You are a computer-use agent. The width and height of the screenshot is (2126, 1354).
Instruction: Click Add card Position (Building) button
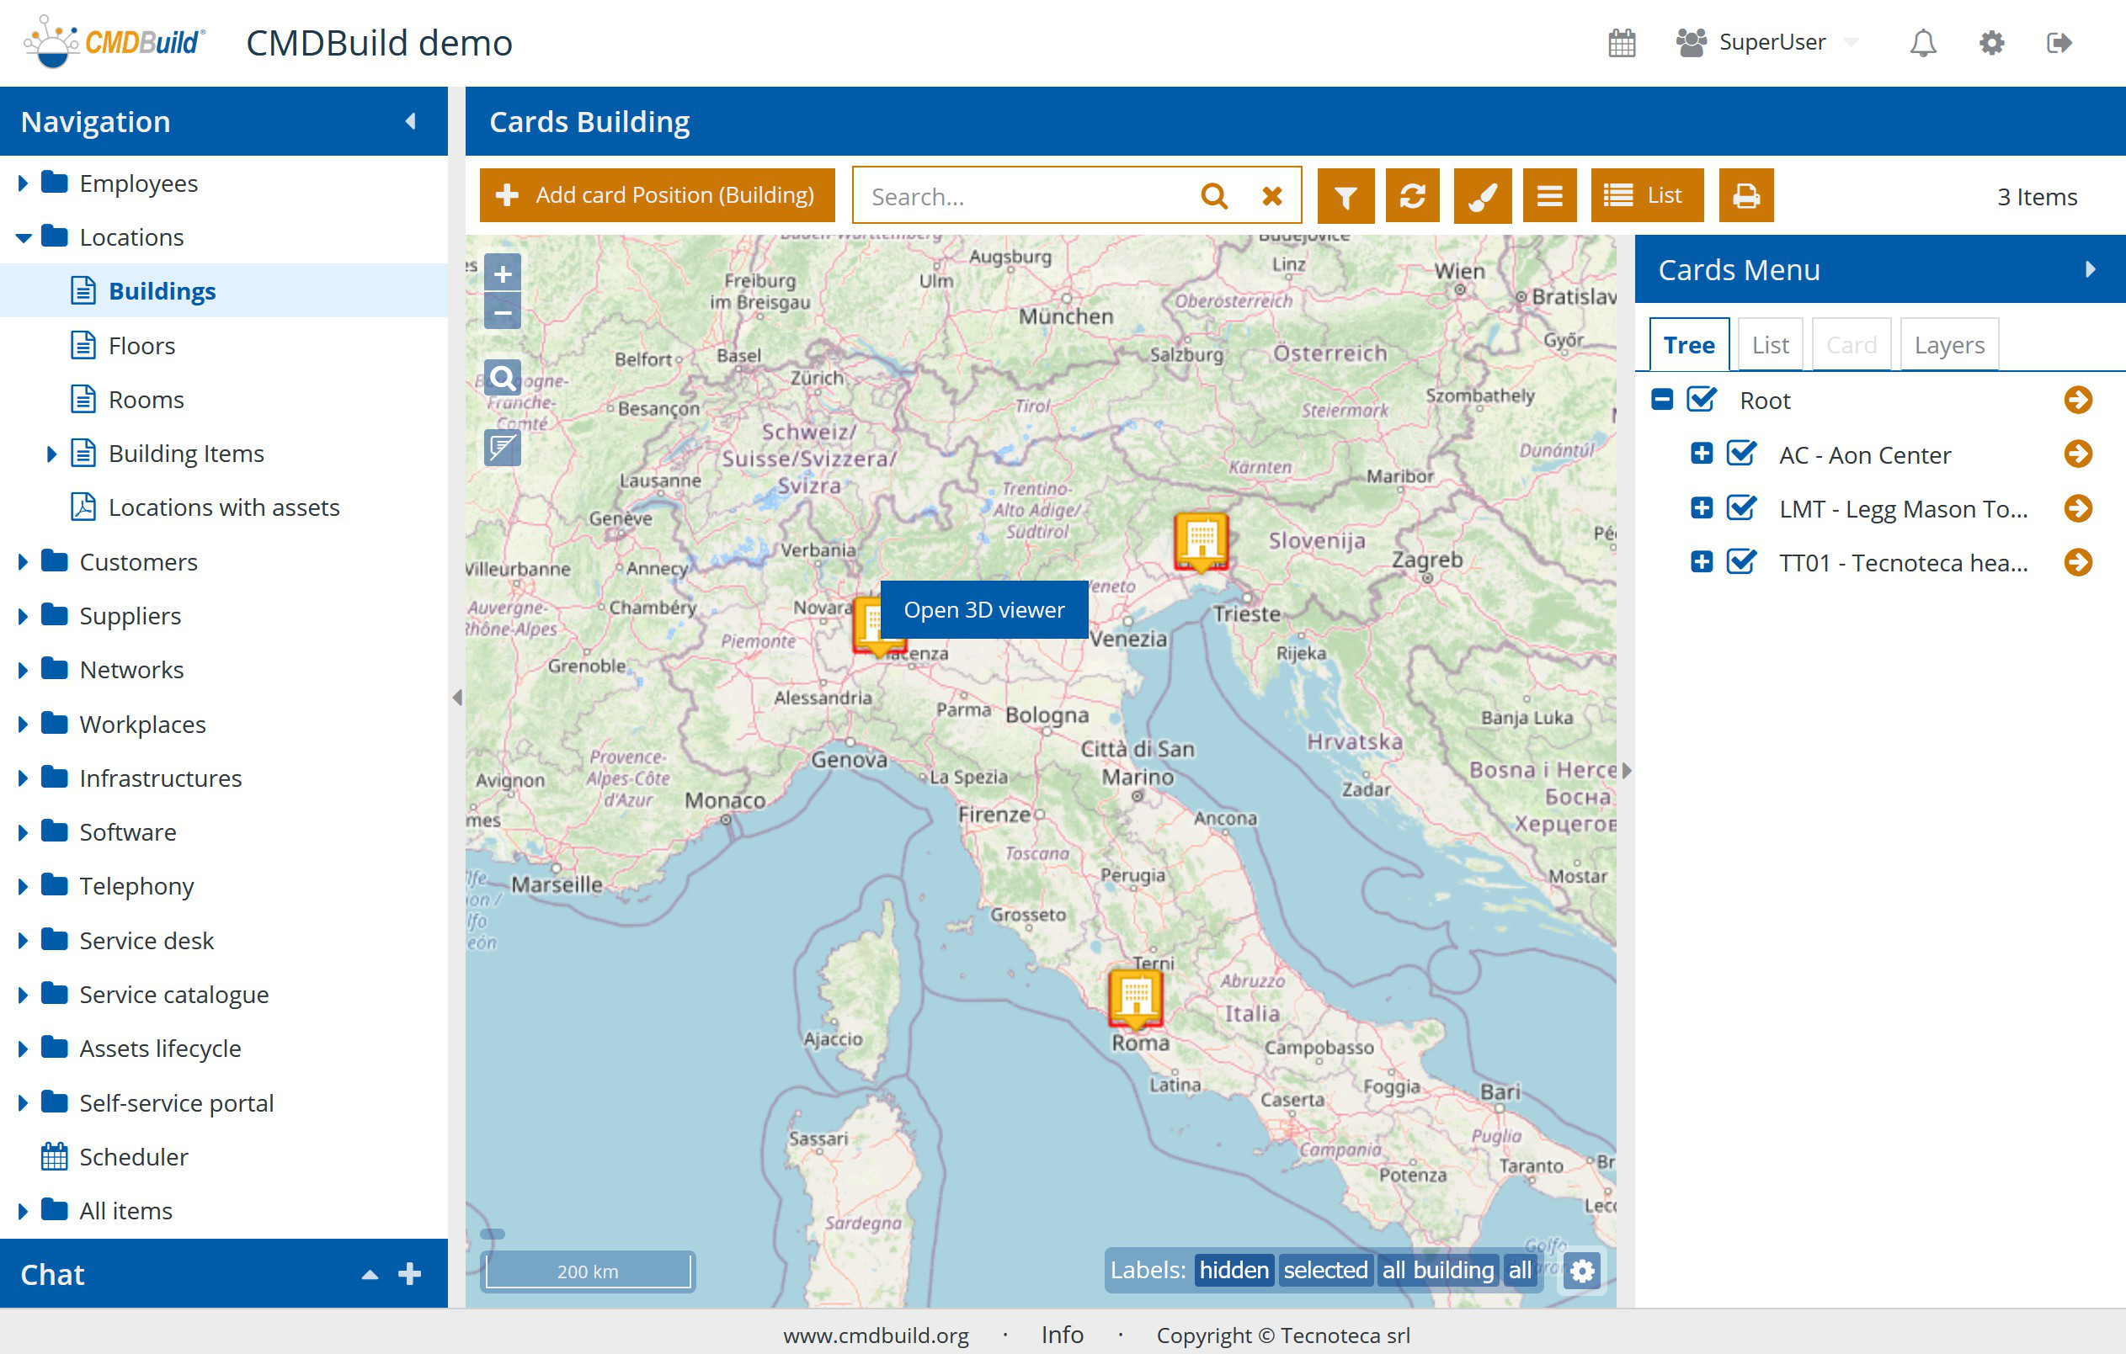pyautogui.click(x=657, y=195)
